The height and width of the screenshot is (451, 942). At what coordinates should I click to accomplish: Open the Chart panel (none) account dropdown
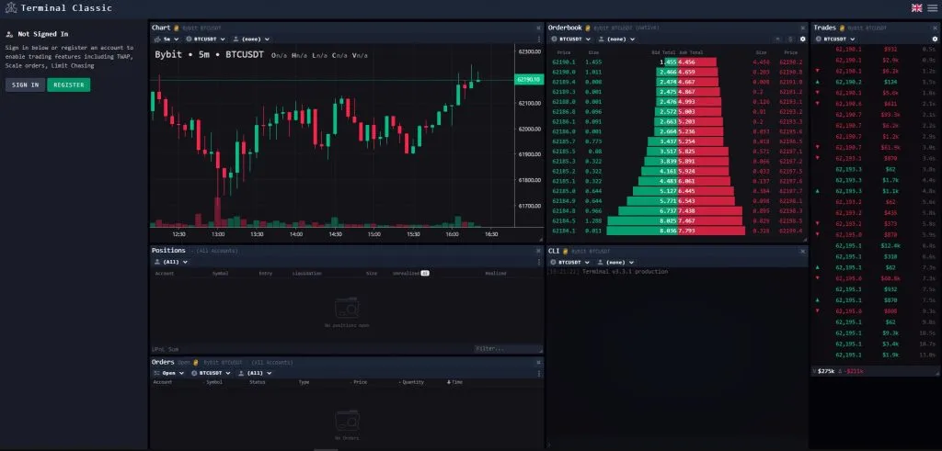[250, 39]
